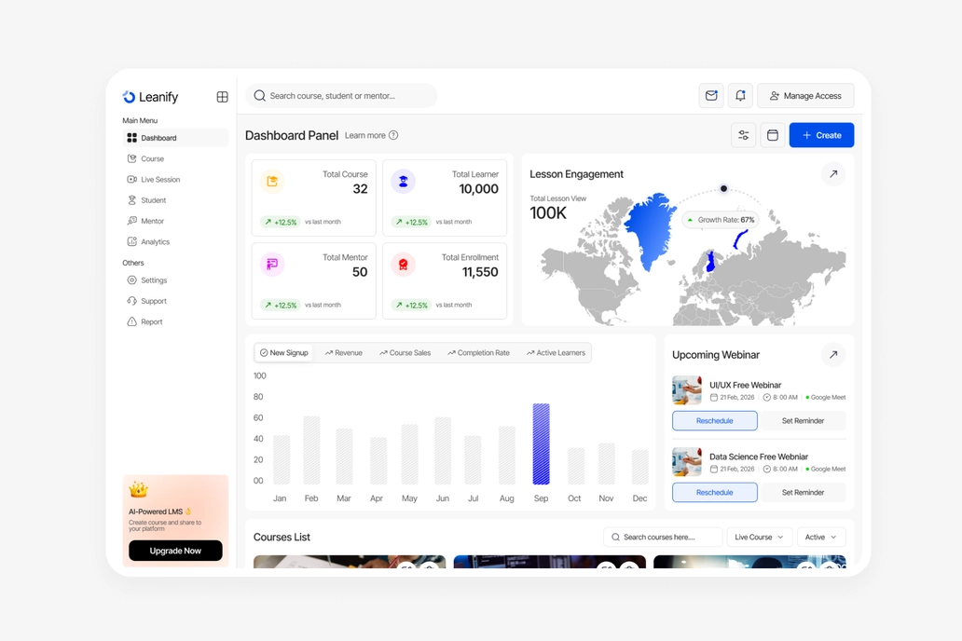962x641 pixels.
Task: Select the Completion Rate chart tab
Action: (x=478, y=353)
